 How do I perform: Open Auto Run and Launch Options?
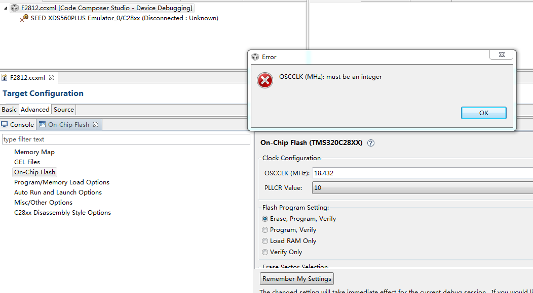(x=58, y=192)
